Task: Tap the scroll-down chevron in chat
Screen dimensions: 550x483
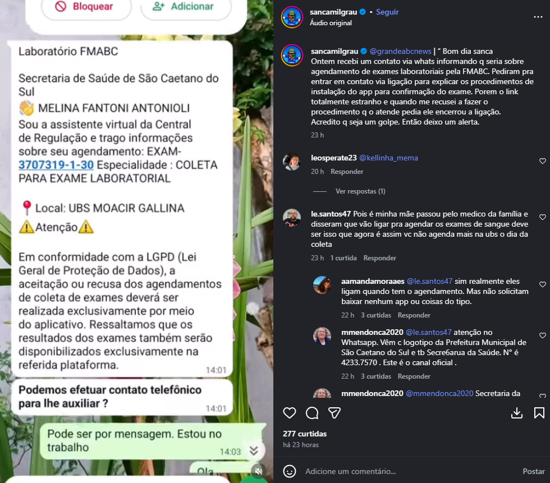Action: coord(254,451)
